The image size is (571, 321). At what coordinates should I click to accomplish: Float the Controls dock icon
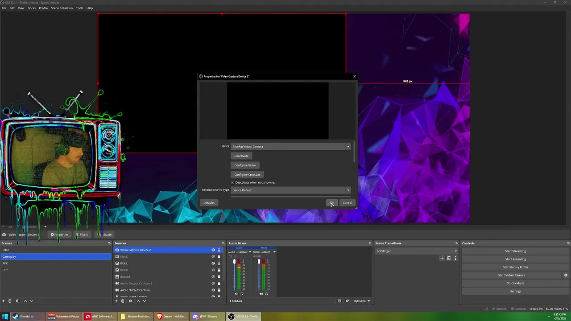568,243
